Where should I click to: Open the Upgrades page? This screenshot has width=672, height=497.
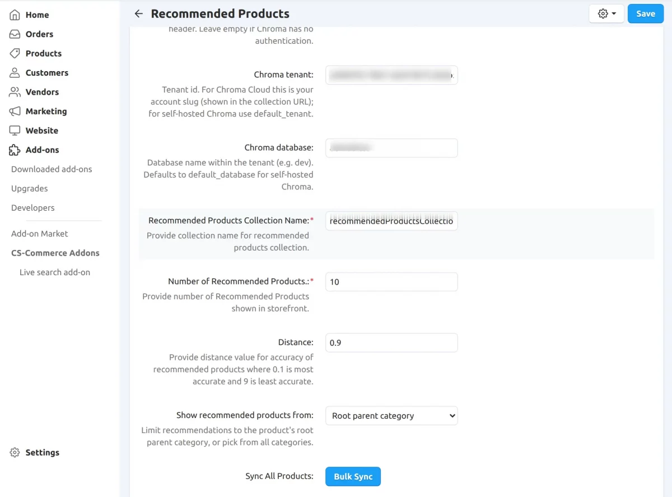30,189
